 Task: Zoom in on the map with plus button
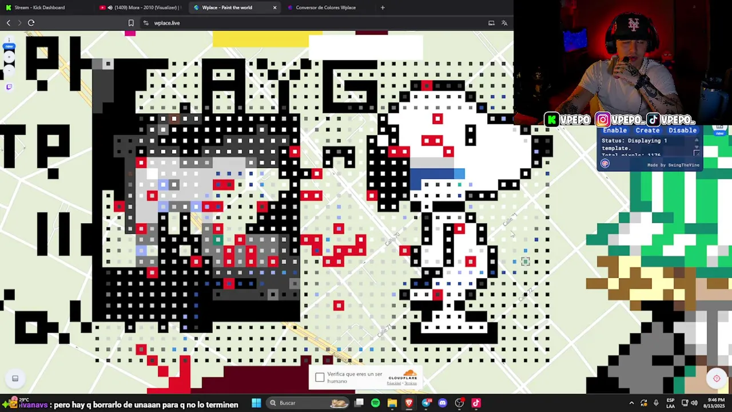click(9, 57)
